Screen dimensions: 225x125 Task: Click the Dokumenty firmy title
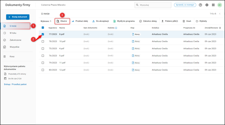(x=18, y=5)
